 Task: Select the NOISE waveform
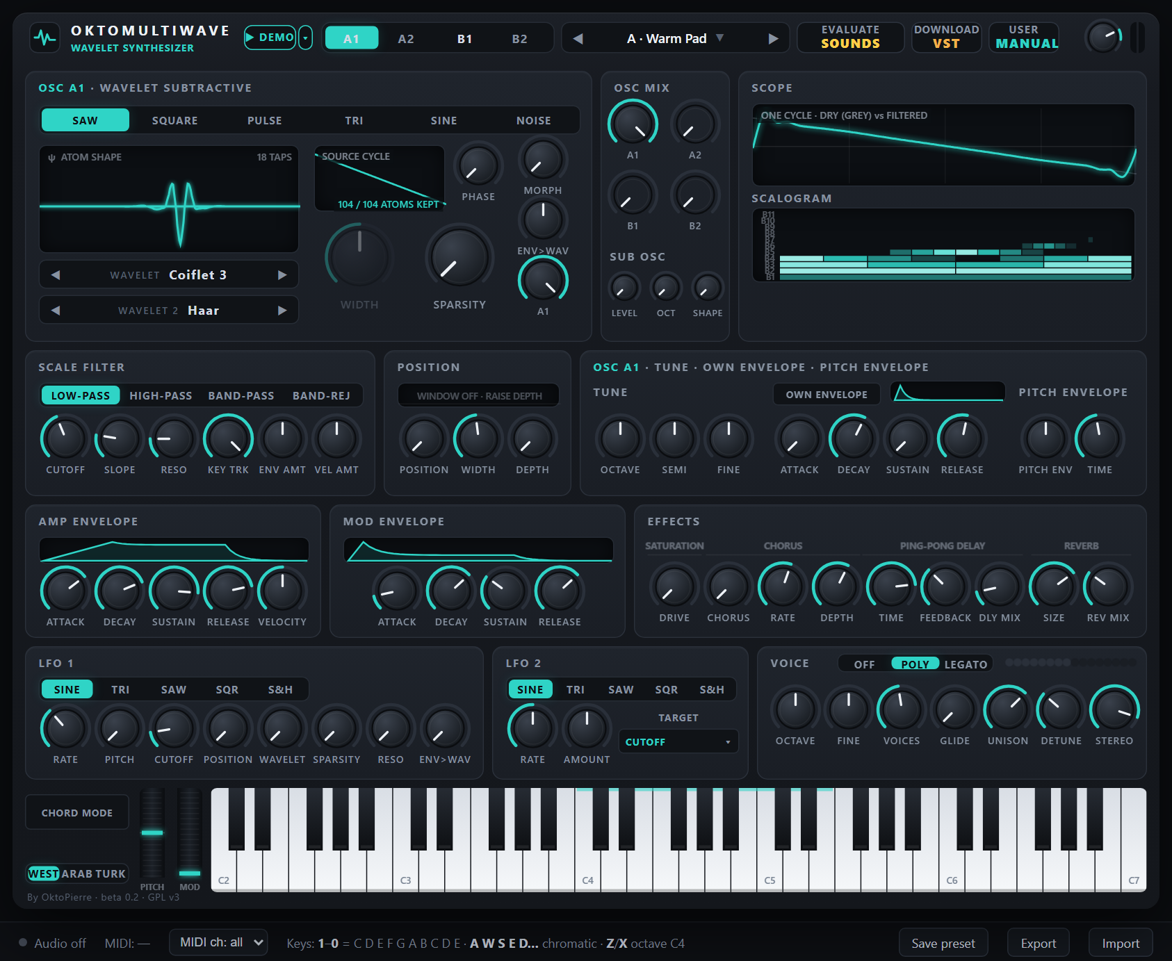533,120
